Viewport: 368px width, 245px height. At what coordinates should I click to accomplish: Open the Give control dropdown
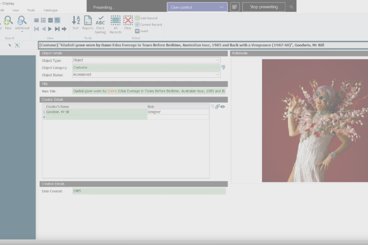[x=197, y=7]
